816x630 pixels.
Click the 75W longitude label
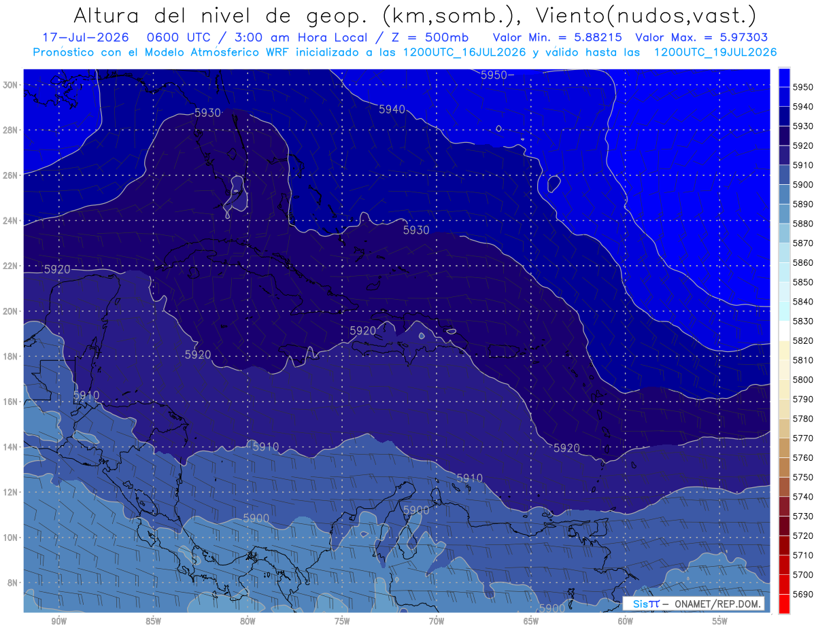pyautogui.click(x=342, y=622)
